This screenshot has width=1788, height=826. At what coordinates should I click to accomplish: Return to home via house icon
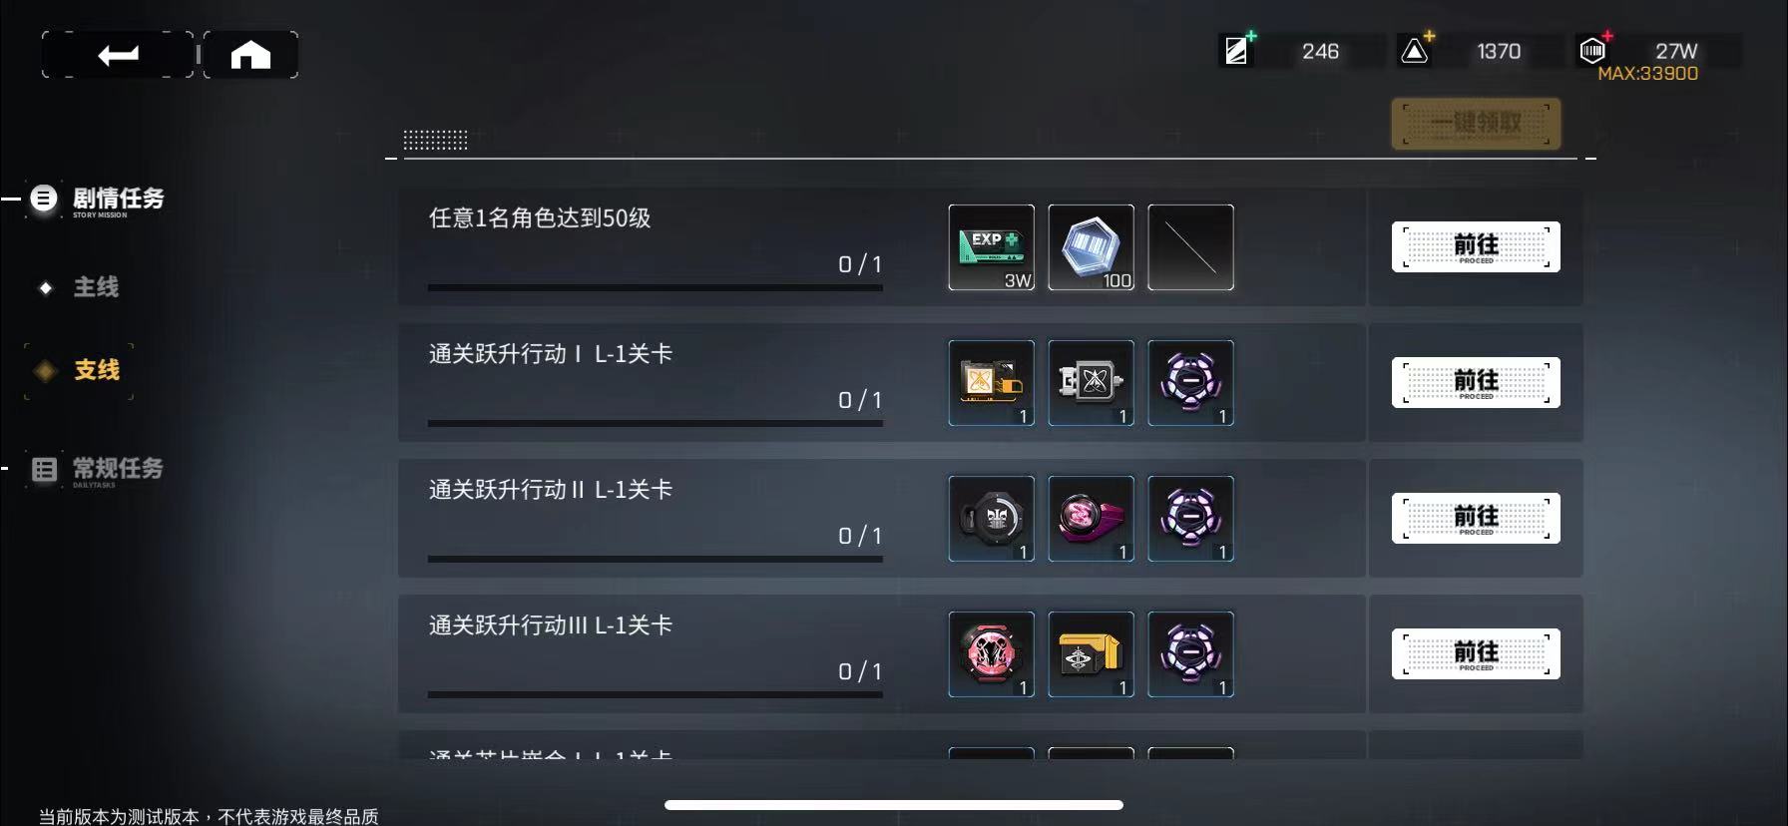pyautogui.click(x=250, y=55)
